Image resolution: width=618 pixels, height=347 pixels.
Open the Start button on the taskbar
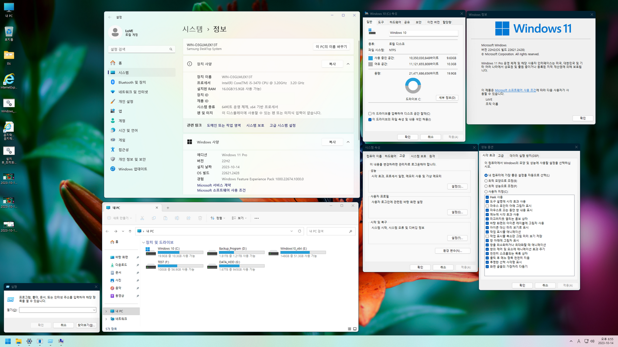(8, 341)
